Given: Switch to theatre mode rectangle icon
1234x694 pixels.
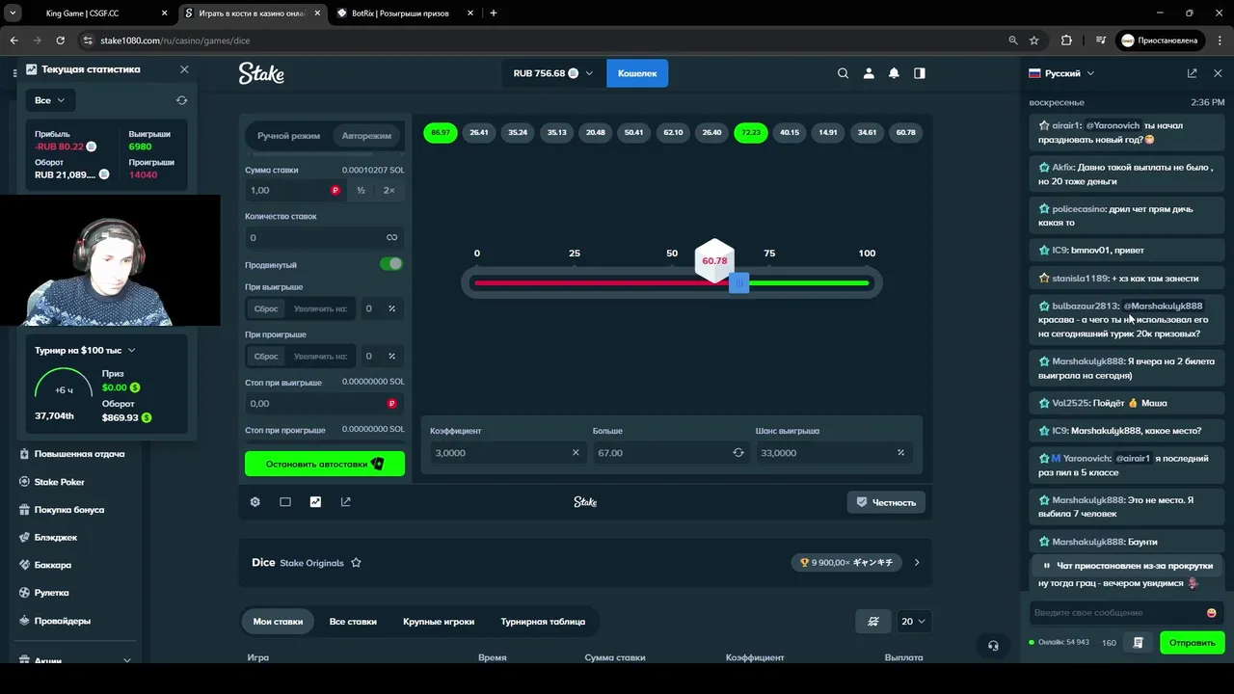Looking at the screenshot, I should [285, 502].
